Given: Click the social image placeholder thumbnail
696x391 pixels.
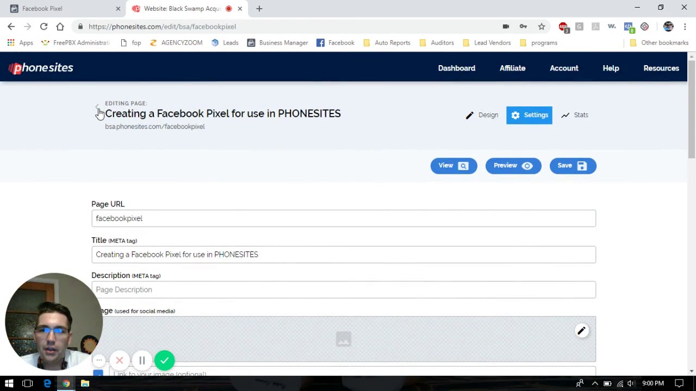Looking at the screenshot, I should point(344,339).
